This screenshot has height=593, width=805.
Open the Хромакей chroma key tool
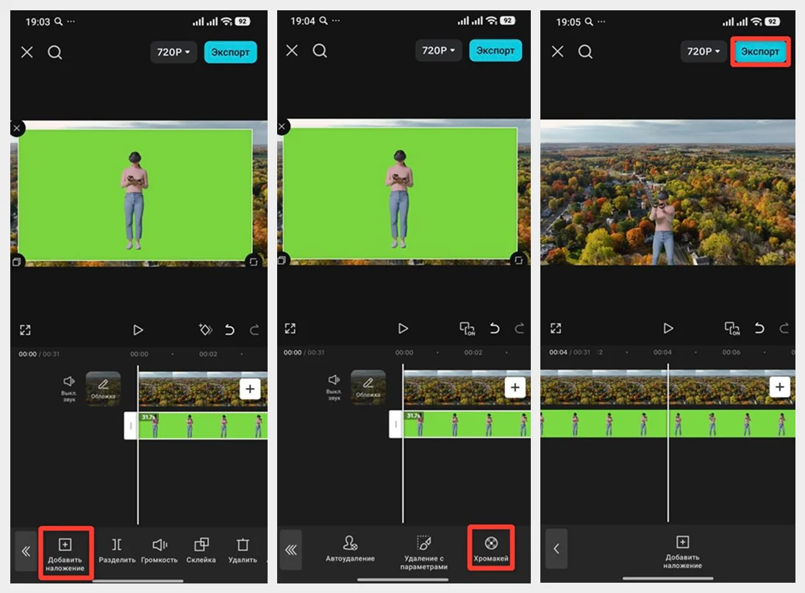491,548
